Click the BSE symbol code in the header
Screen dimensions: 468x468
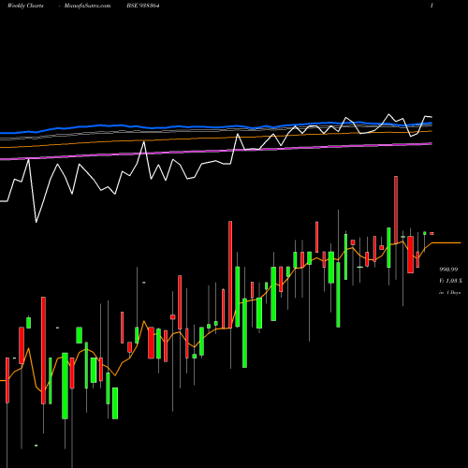[143, 6]
